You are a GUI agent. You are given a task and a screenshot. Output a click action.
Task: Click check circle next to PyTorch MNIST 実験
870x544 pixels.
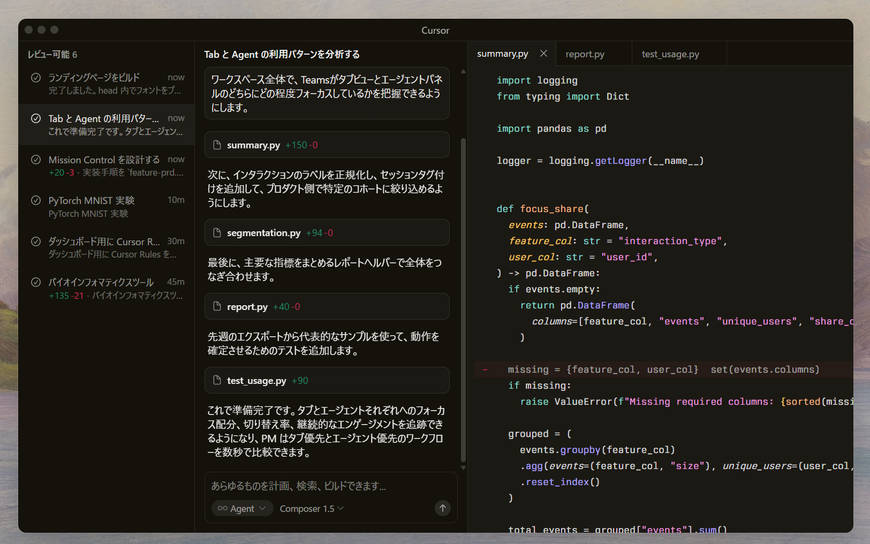pyautogui.click(x=36, y=200)
